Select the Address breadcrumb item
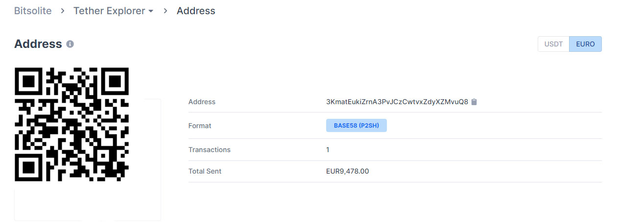This screenshot has width=620, height=222. point(196,11)
